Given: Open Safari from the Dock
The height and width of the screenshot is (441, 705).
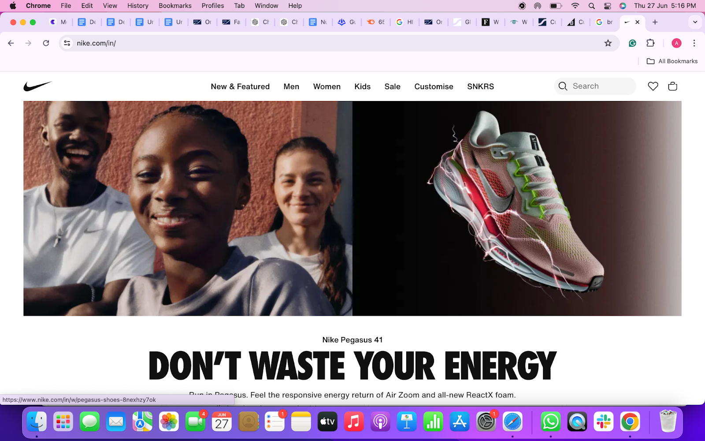Looking at the screenshot, I should click(512, 422).
